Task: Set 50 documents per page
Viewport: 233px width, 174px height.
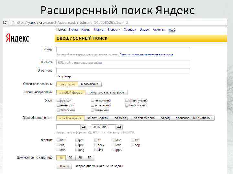Action: [90, 158]
